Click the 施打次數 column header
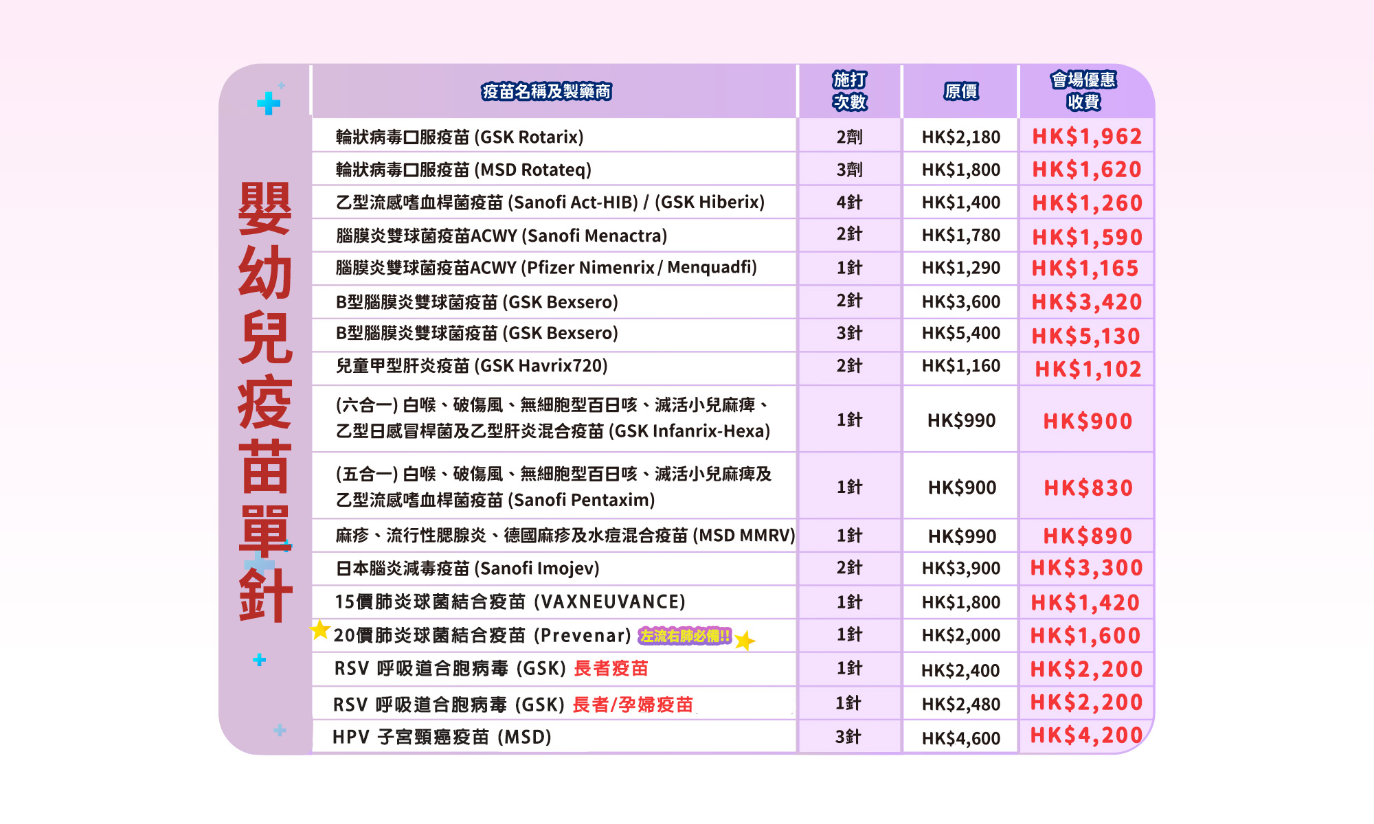This screenshot has height=824, width=1374. (850, 91)
